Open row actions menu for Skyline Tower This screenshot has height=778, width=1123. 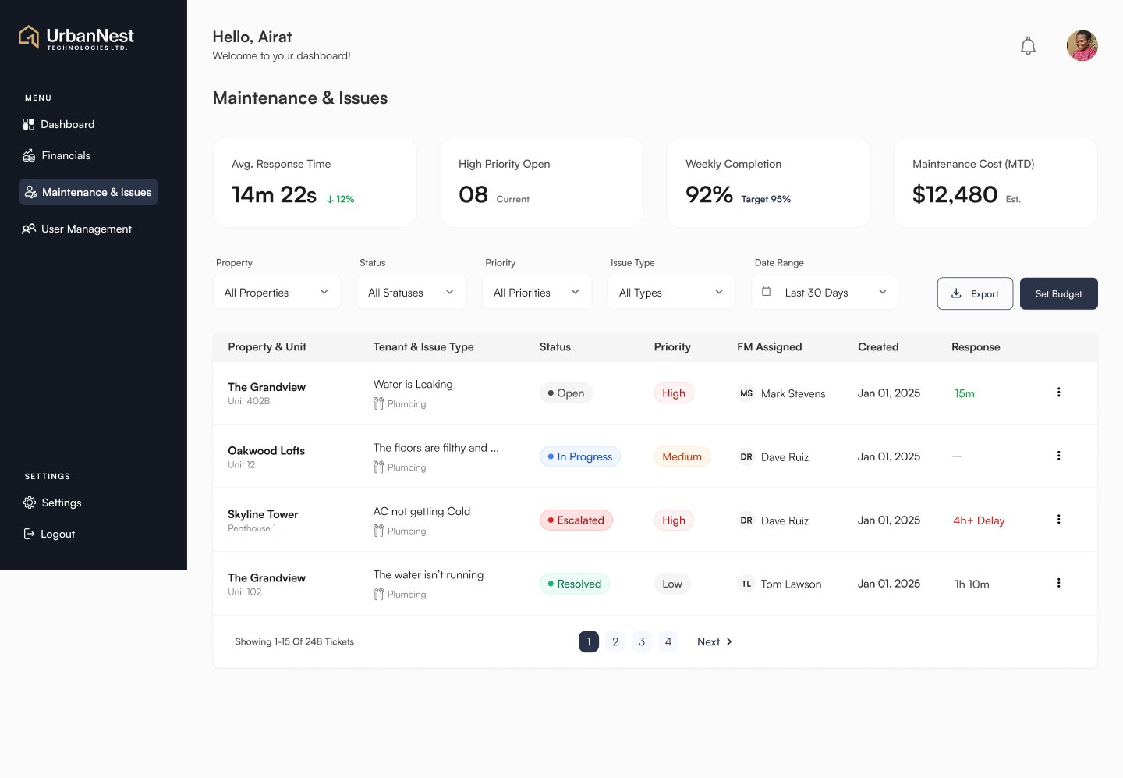click(1058, 520)
